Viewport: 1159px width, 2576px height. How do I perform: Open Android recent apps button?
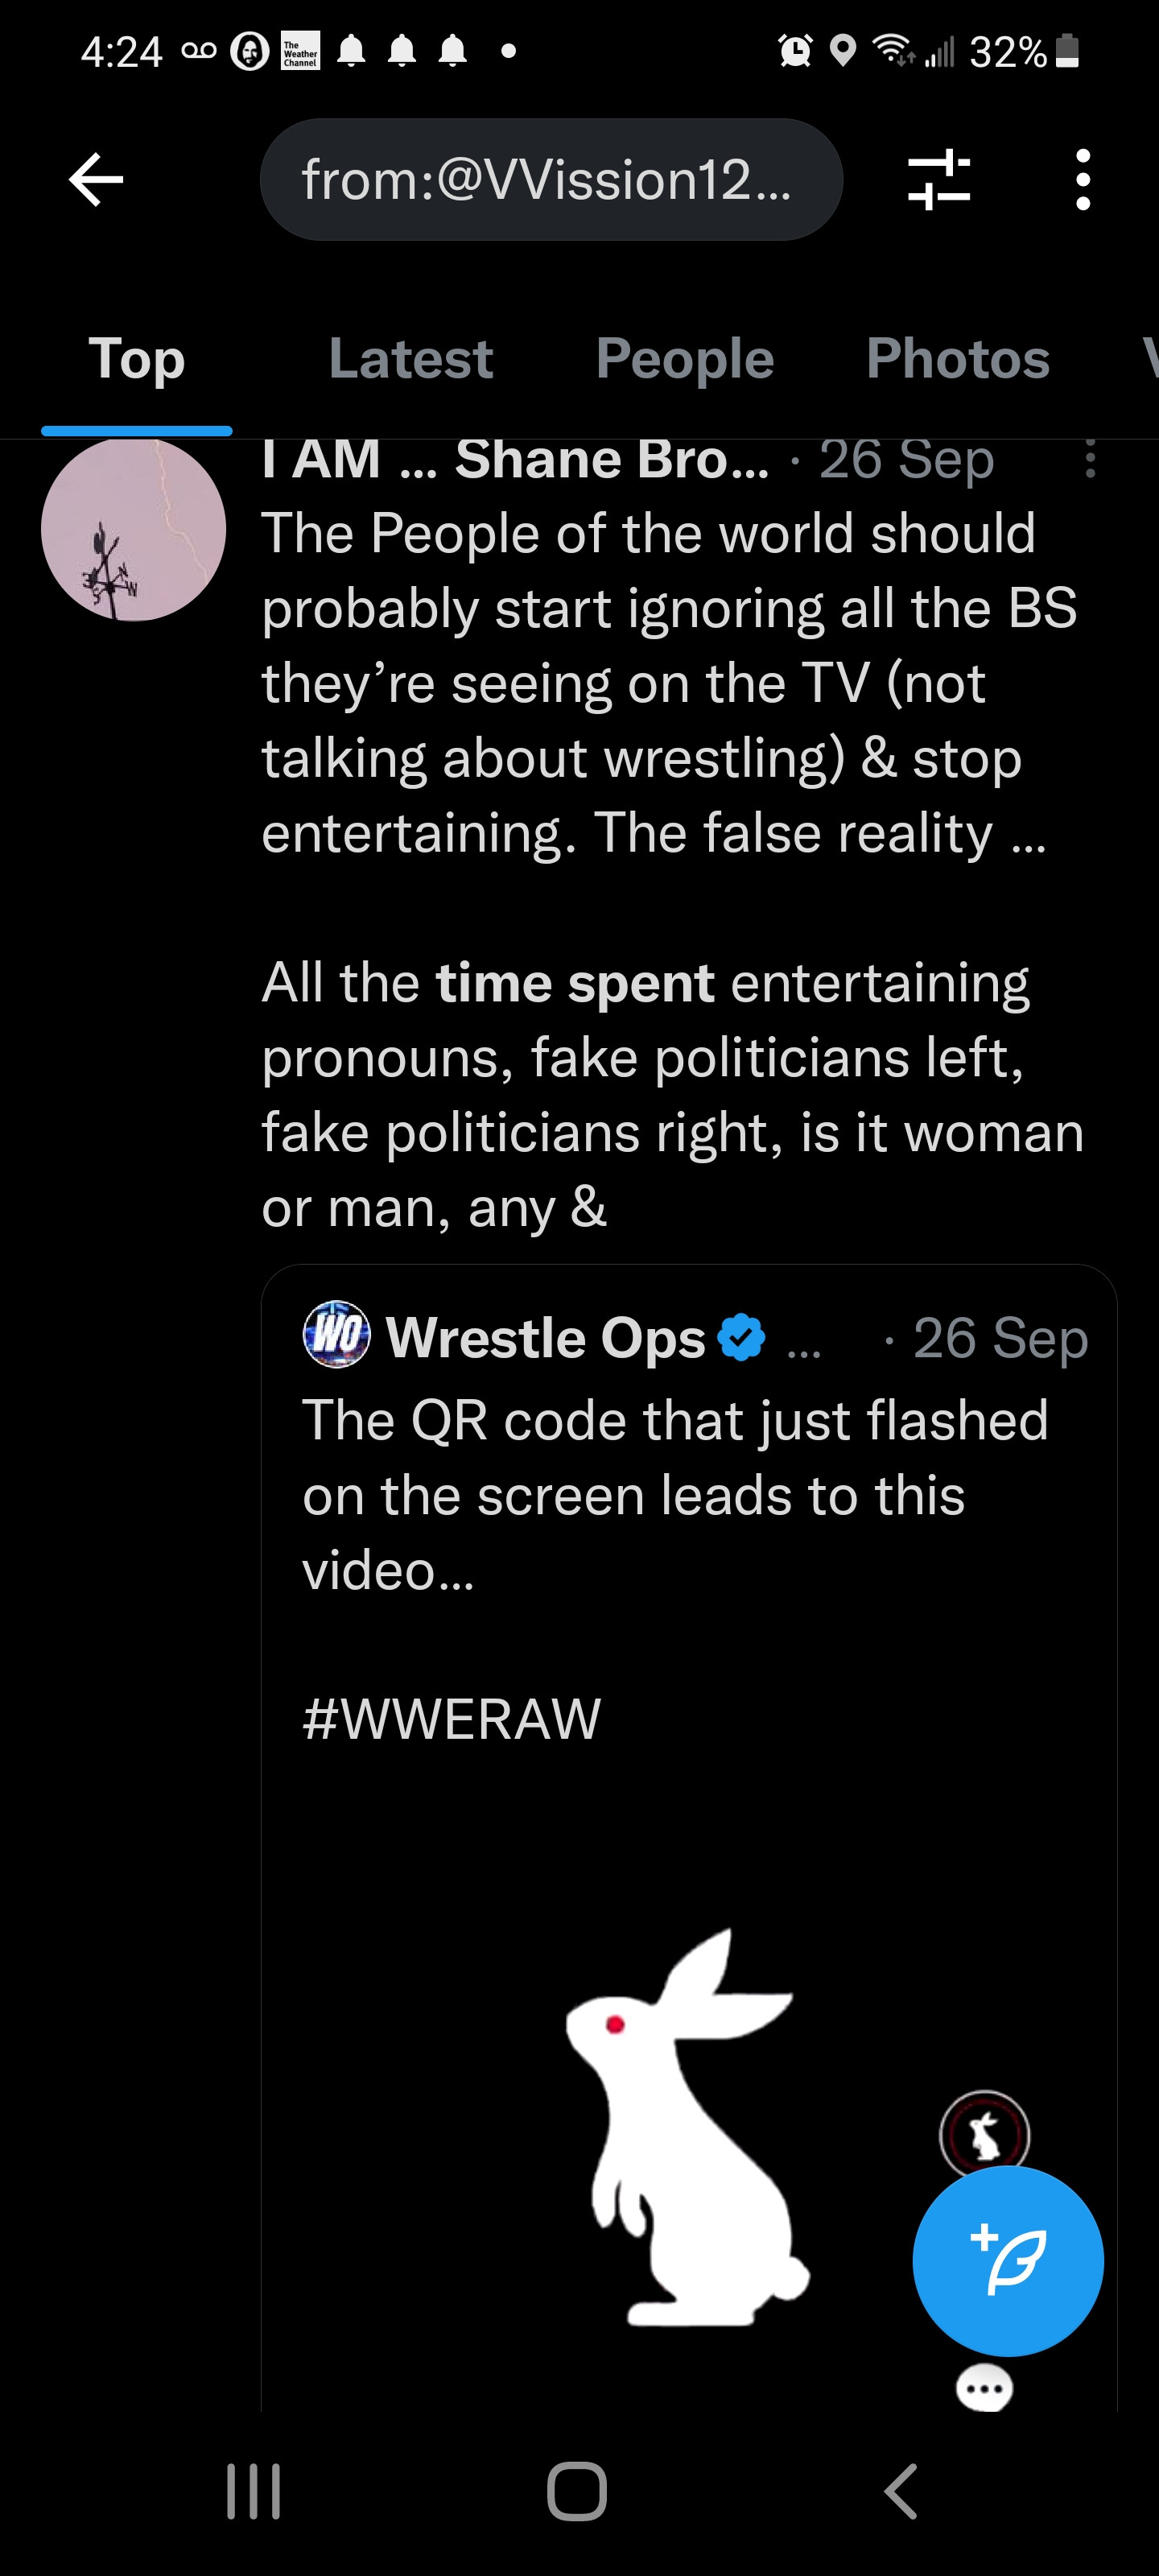pyautogui.click(x=253, y=2490)
